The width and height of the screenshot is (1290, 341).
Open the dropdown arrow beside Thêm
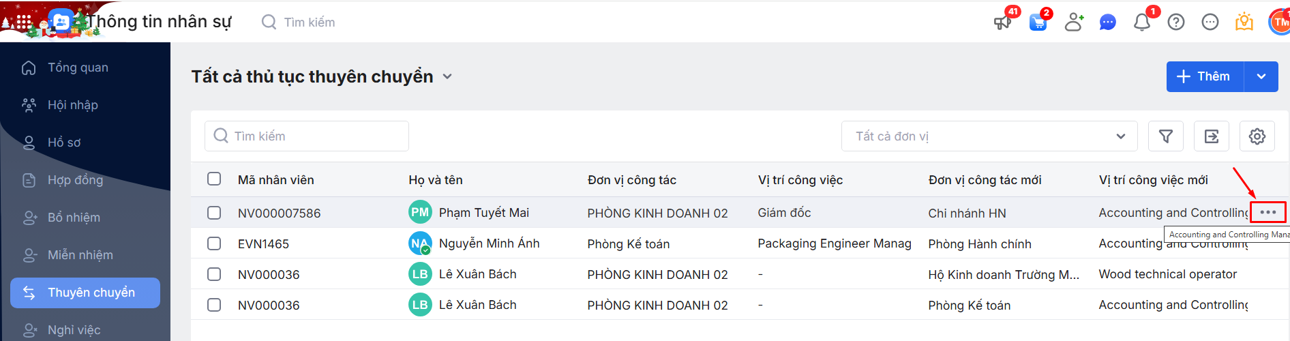click(1261, 76)
